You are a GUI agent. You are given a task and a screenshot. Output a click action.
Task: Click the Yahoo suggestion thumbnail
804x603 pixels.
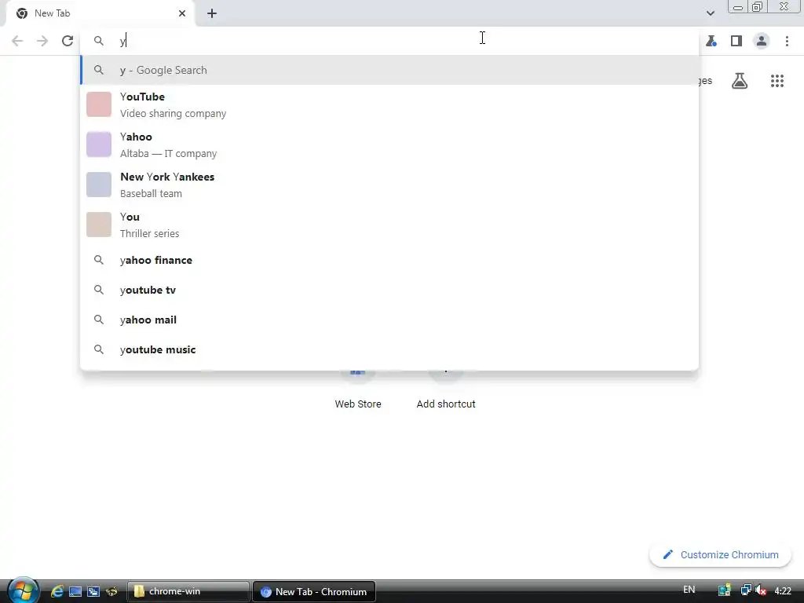(x=98, y=144)
